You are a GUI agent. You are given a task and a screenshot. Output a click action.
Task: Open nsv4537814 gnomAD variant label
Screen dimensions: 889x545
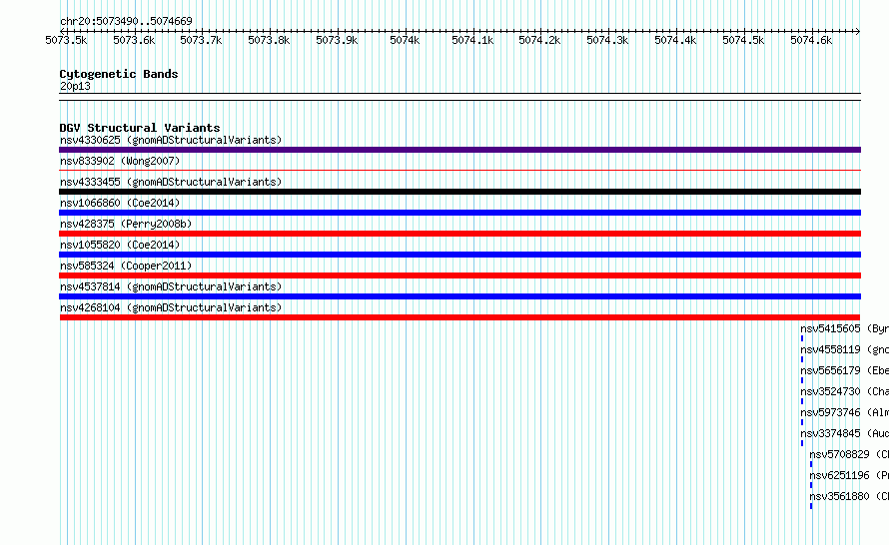(x=171, y=286)
